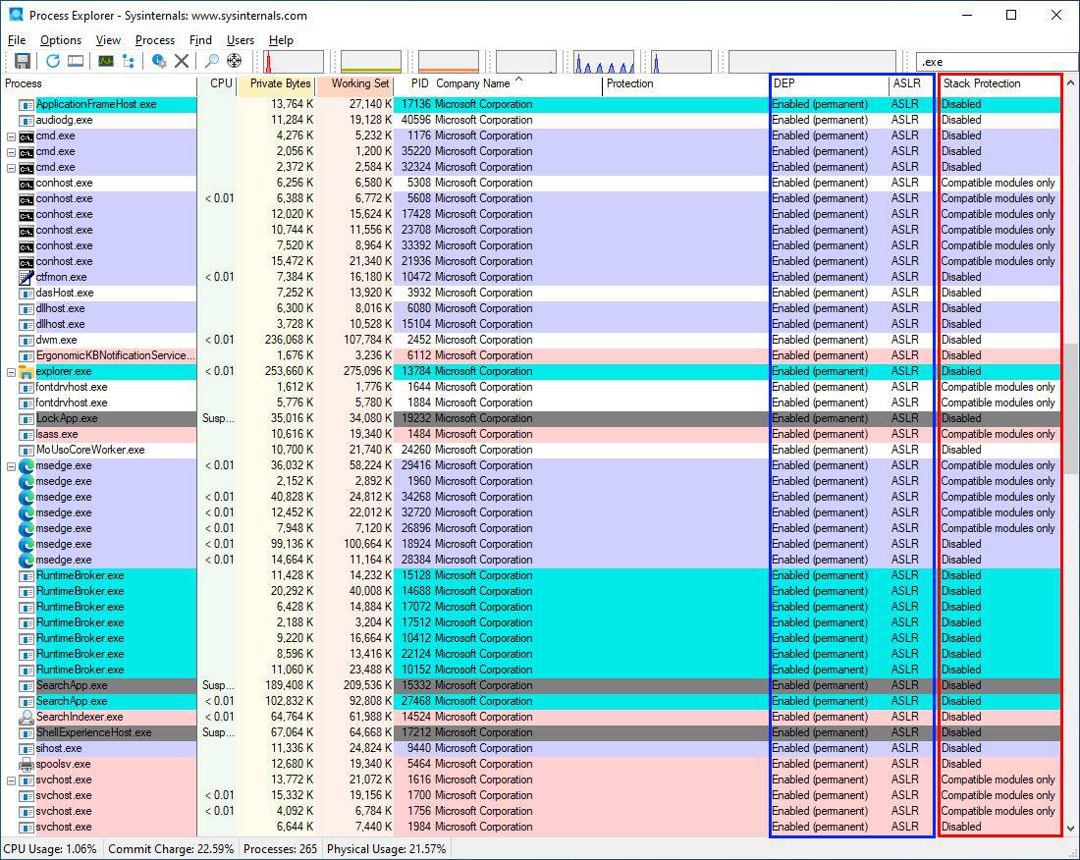Click the Kill Process X icon

[x=182, y=61]
